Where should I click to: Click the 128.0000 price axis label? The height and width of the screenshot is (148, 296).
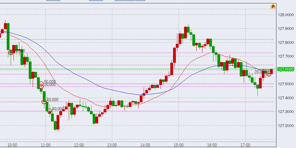click(286, 15)
